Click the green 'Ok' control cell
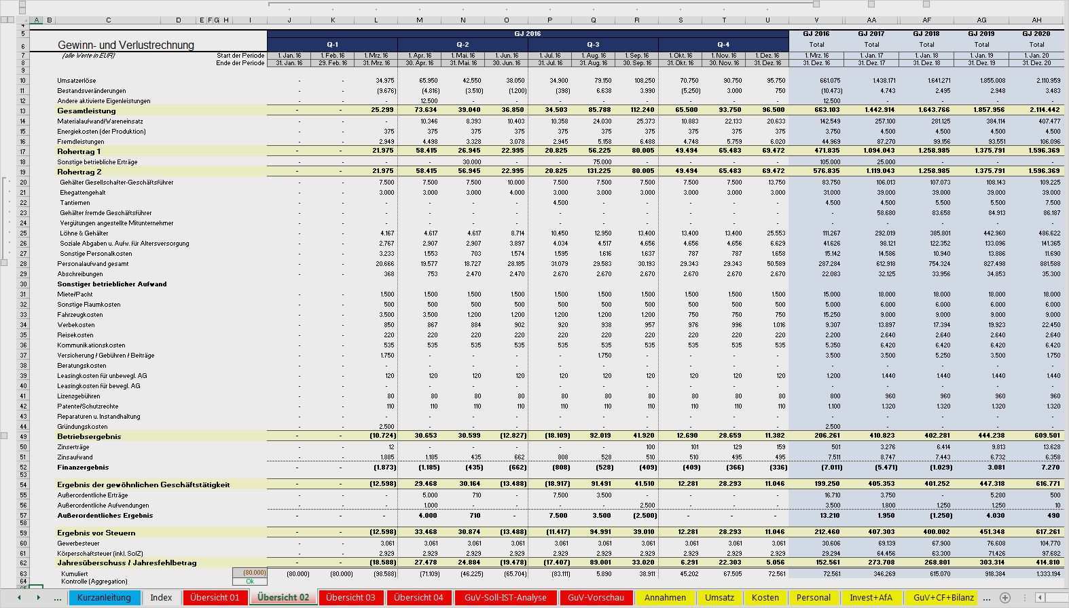The image size is (1069, 608). (x=250, y=582)
